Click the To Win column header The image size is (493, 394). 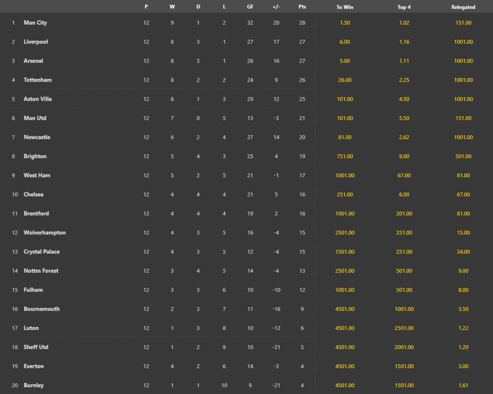(345, 7)
